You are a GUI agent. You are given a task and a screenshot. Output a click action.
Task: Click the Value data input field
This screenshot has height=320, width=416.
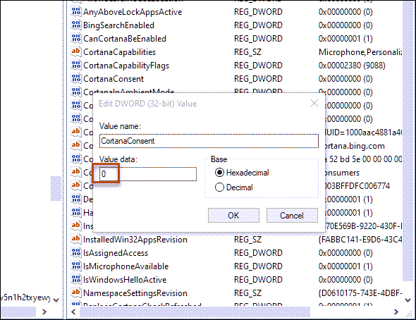pos(148,174)
